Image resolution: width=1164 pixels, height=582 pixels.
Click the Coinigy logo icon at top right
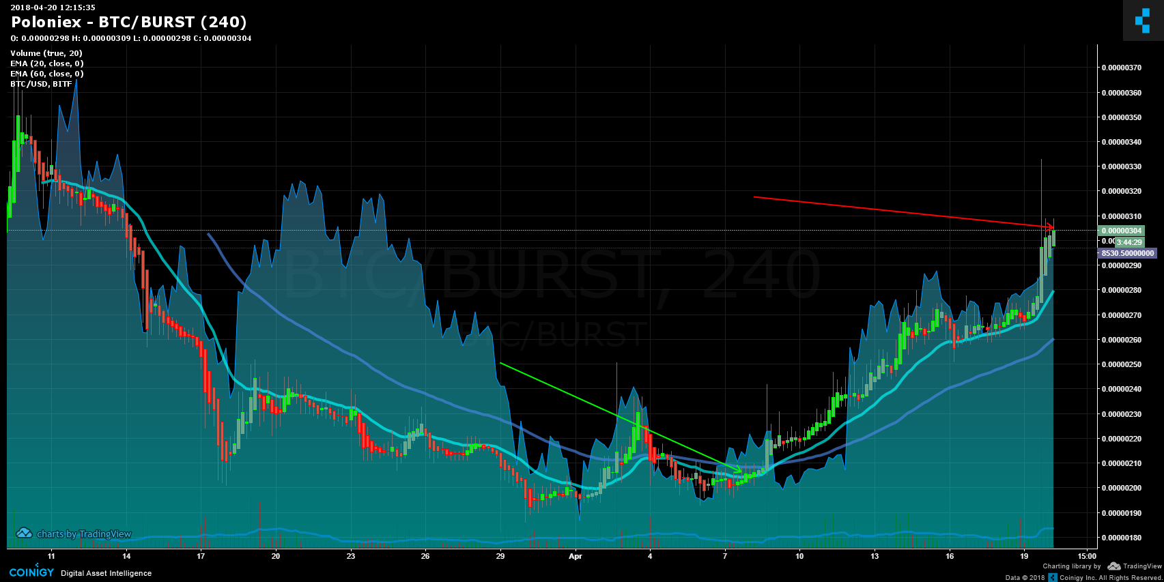click(1143, 20)
